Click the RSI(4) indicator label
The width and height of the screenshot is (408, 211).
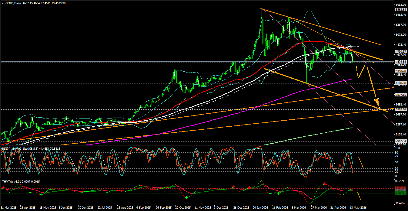[6, 148]
